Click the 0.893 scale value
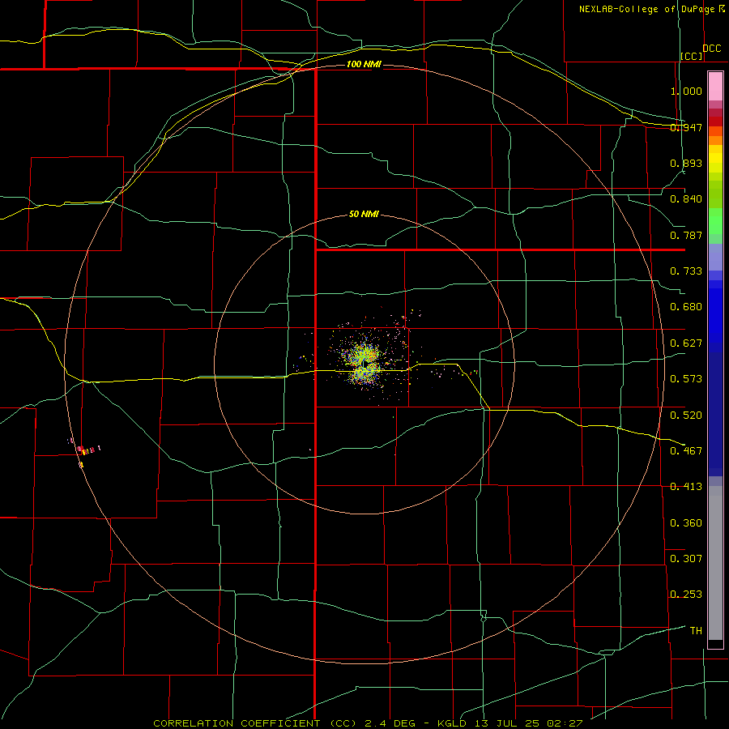The height and width of the screenshot is (729, 729). pyautogui.click(x=686, y=163)
